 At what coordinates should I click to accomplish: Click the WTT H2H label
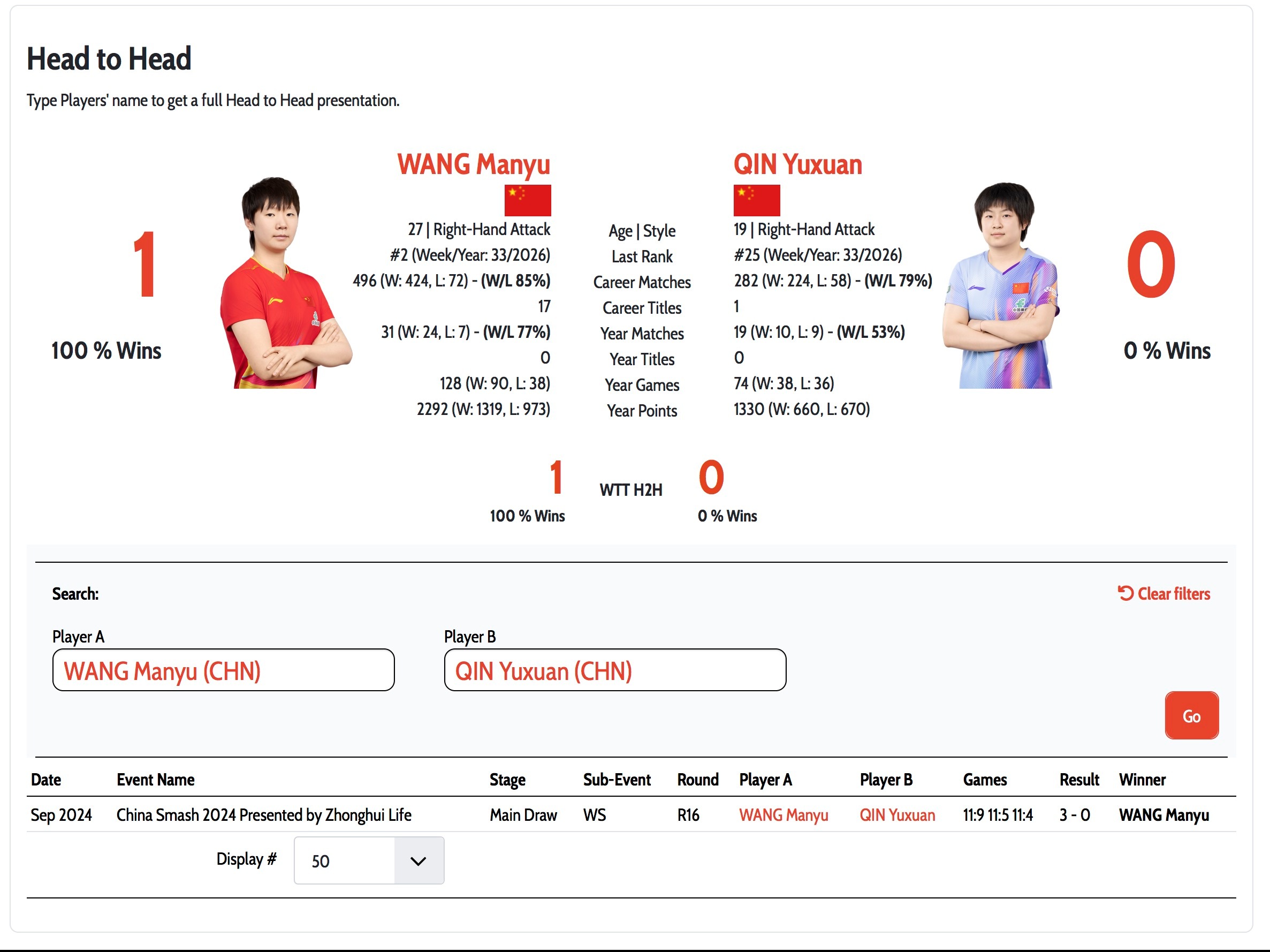click(631, 490)
